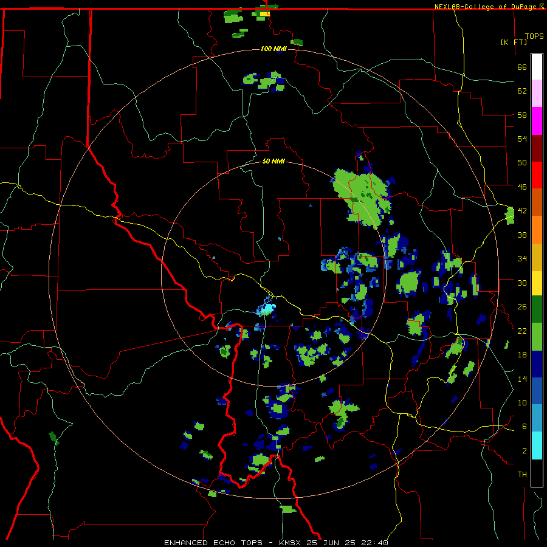Pick the dark green swatch on the color bar
The width and height of the screenshot is (547, 547).
coord(537,309)
